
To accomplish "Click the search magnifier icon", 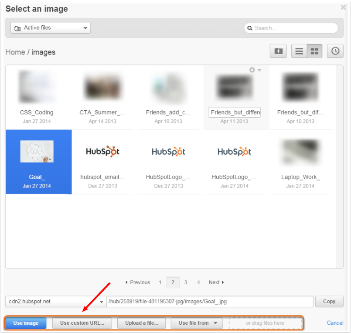I will pos(250,28).
